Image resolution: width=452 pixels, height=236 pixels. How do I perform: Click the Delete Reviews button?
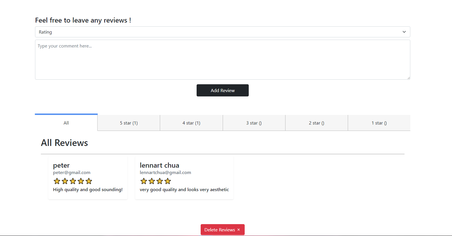(x=222, y=230)
